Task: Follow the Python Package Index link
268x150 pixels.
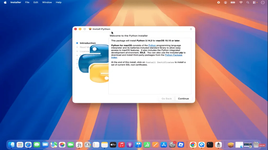Action: click(x=174, y=55)
